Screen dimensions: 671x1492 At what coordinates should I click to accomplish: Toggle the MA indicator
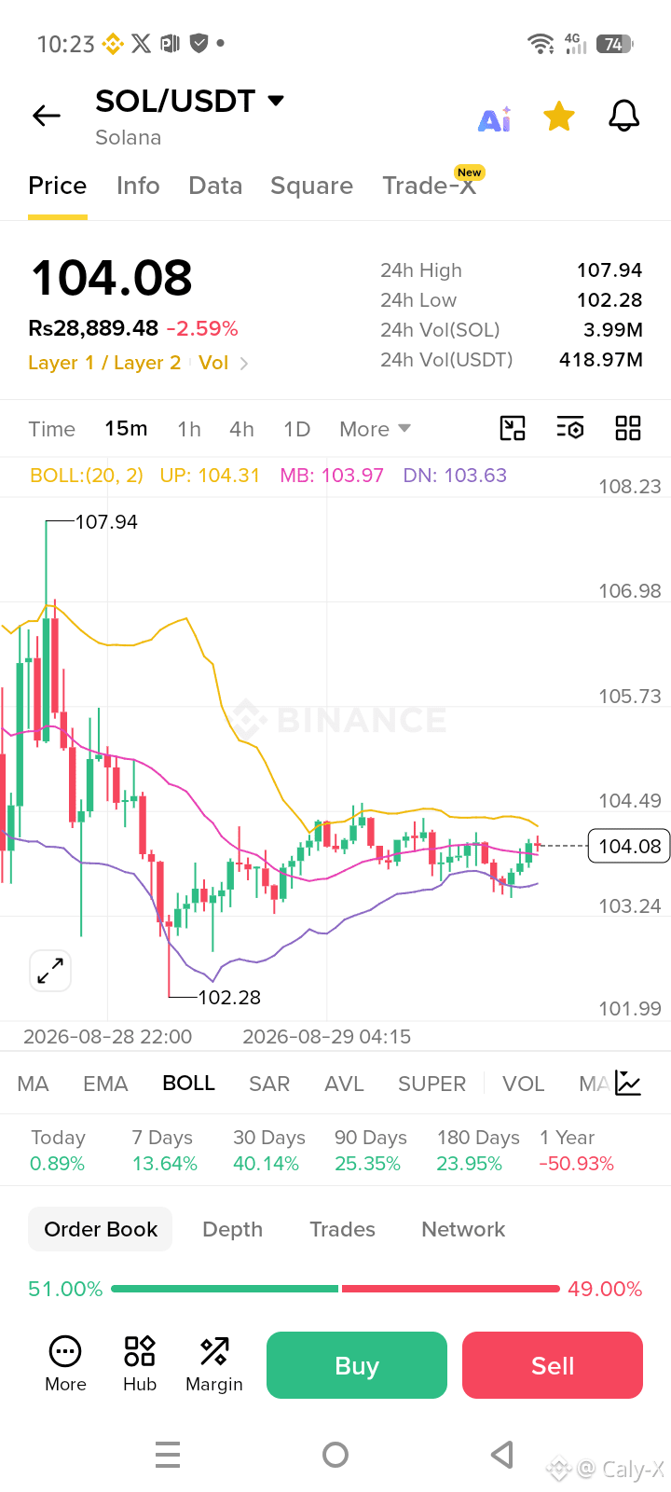point(33,1084)
